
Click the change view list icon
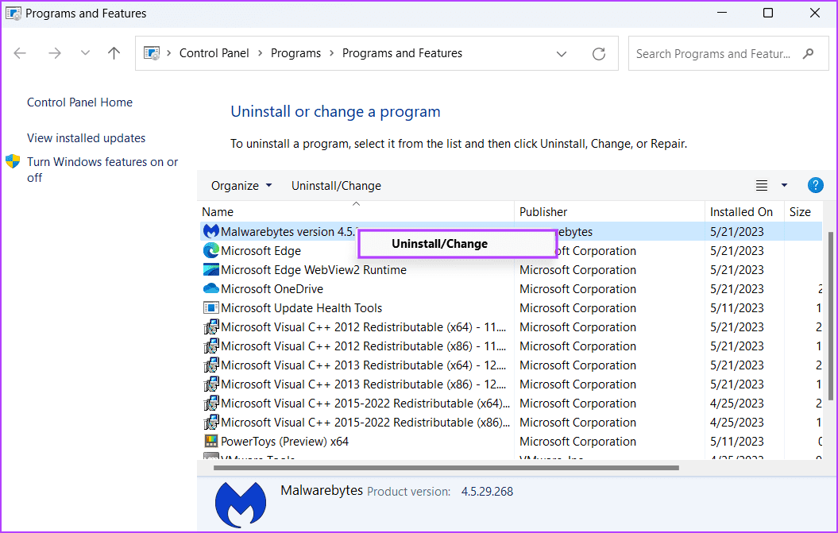[762, 186]
